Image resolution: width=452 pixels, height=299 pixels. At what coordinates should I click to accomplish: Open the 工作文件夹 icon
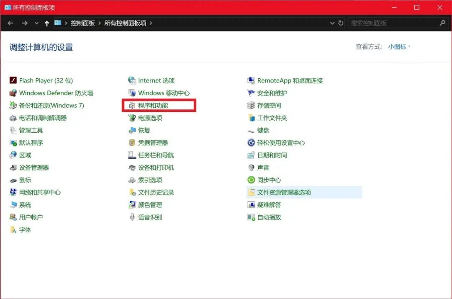coord(251,118)
